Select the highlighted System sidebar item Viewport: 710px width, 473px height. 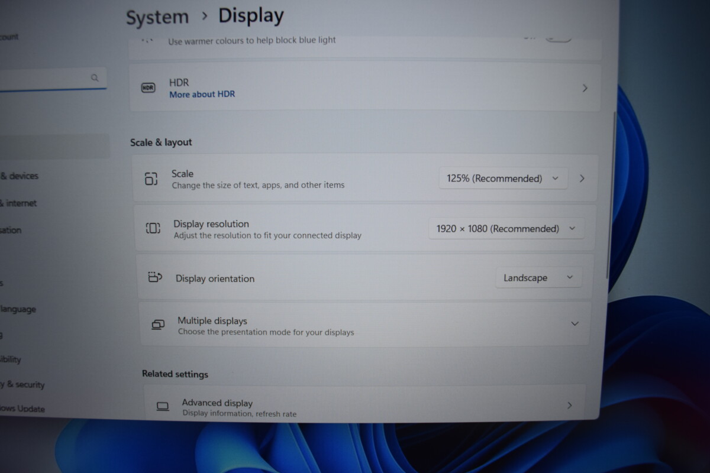point(54,145)
